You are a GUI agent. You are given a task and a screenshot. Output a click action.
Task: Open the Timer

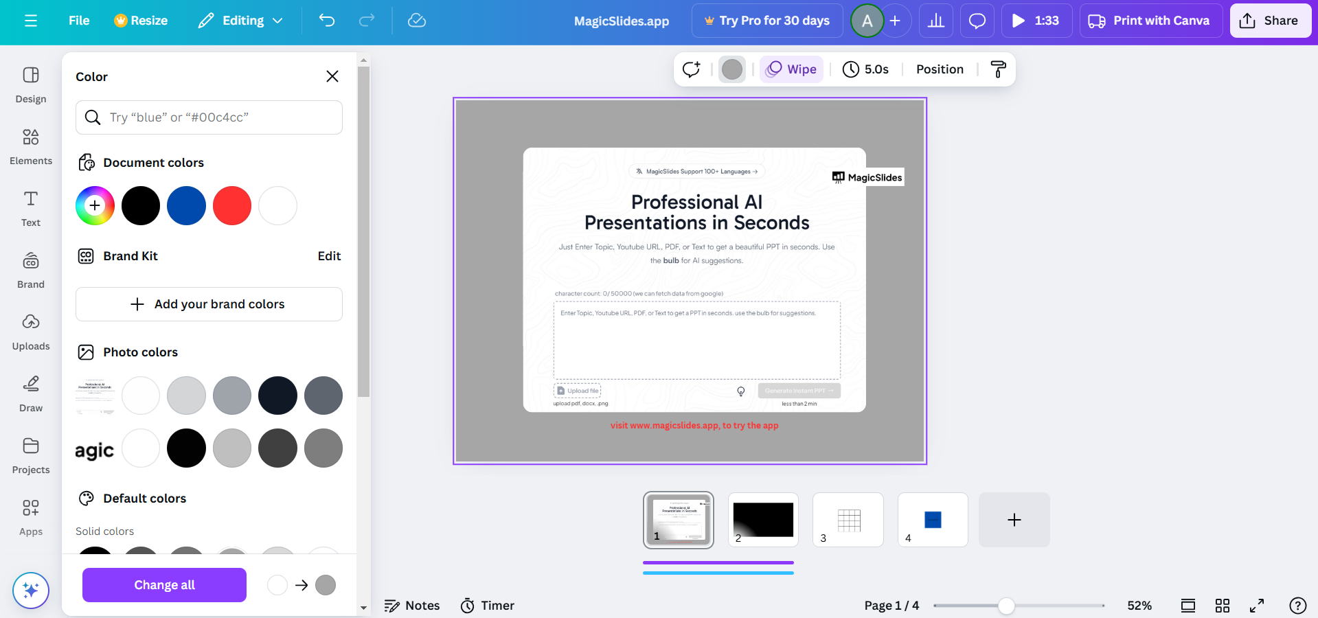coord(488,606)
